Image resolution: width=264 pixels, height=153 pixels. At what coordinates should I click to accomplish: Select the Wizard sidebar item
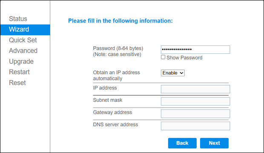point(25,30)
